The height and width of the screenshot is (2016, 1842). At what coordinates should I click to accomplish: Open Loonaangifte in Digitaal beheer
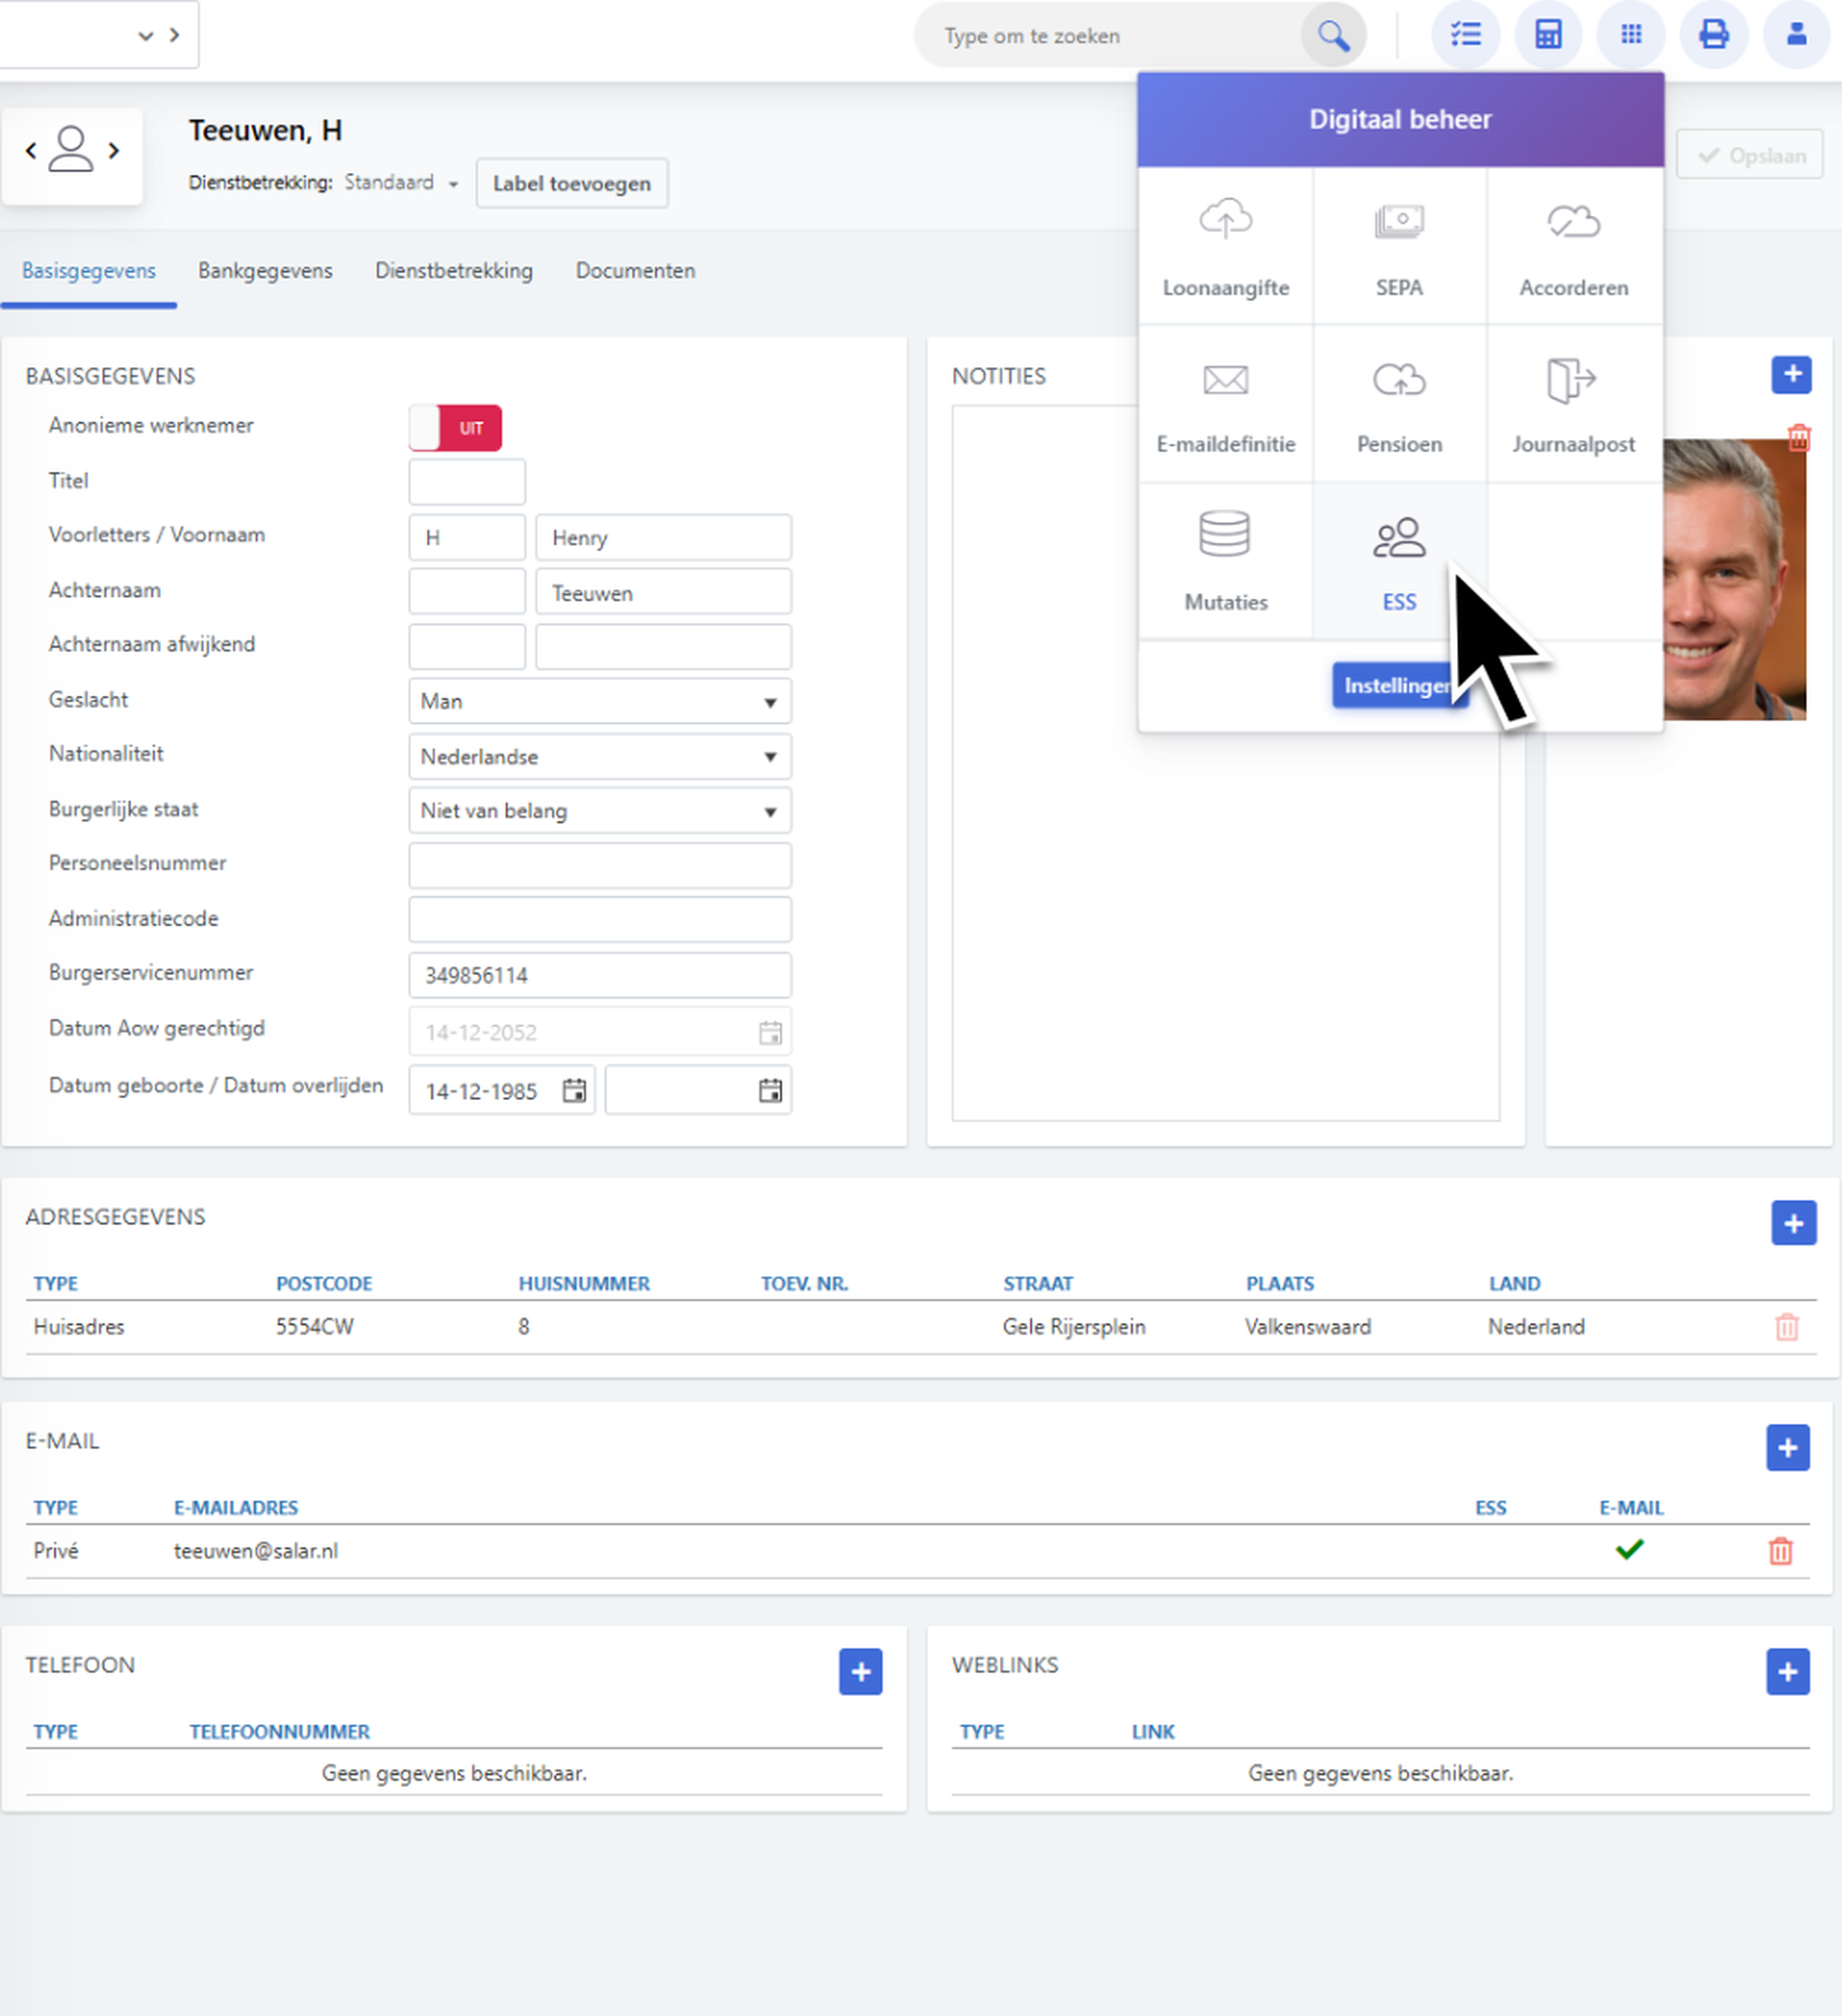[1225, 246]
